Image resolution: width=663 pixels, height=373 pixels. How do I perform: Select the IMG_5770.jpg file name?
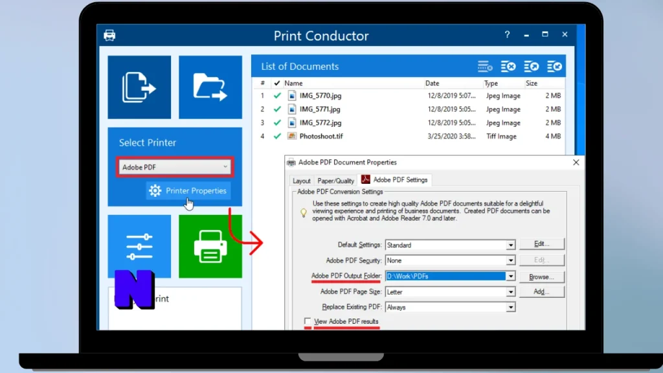(x=320, y=96)
